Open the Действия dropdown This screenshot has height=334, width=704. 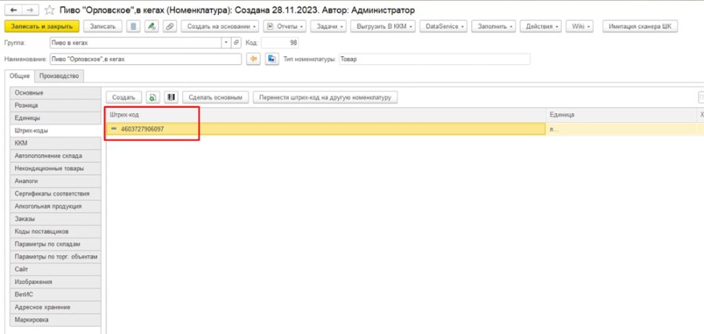click(541, 27)
